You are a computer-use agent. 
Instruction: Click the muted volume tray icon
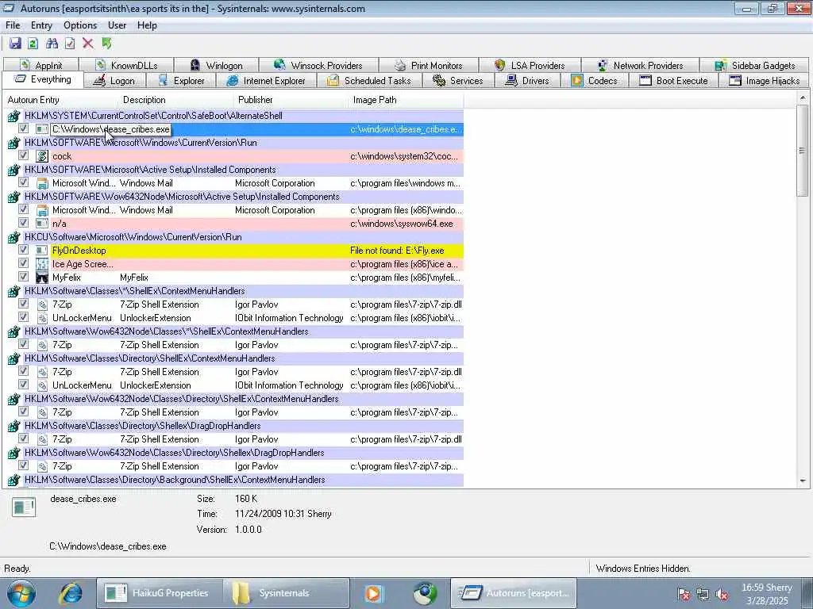722,595
